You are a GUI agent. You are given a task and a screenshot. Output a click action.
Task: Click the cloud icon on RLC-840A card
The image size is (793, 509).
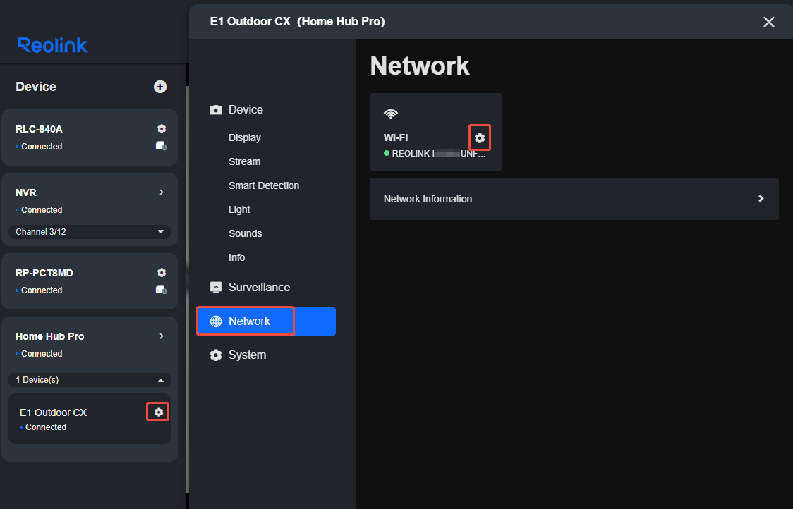161,146
